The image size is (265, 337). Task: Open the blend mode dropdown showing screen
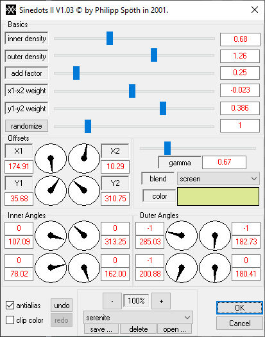point(218,179)
